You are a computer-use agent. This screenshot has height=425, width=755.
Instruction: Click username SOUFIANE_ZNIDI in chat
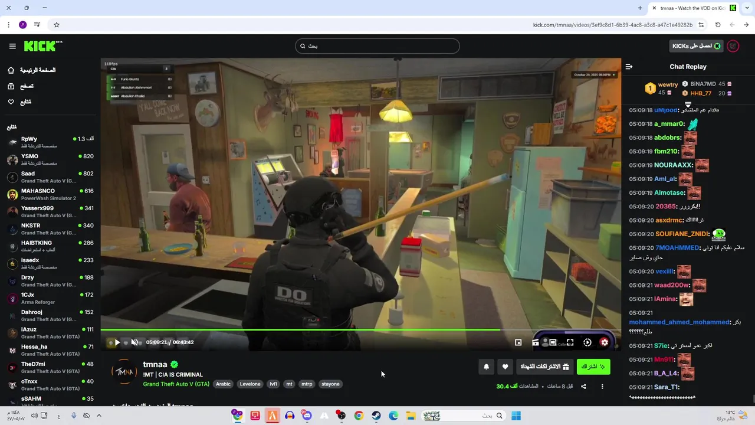(x=682, y=234)
